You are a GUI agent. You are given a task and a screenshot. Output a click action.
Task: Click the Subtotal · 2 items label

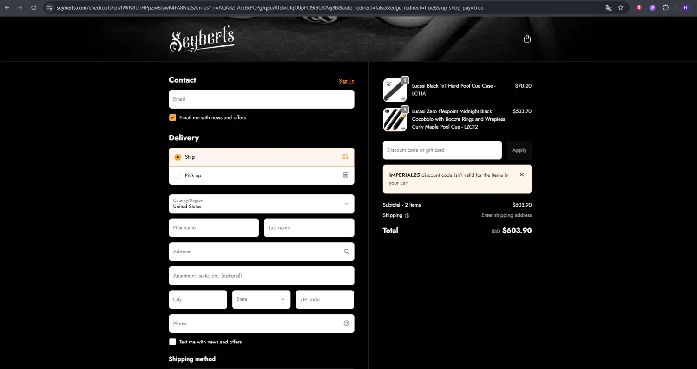click(401, 205)
